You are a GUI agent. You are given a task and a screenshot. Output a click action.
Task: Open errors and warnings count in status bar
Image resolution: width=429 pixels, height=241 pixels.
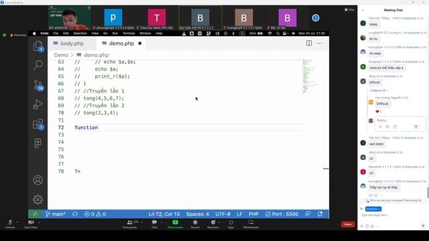95,214
